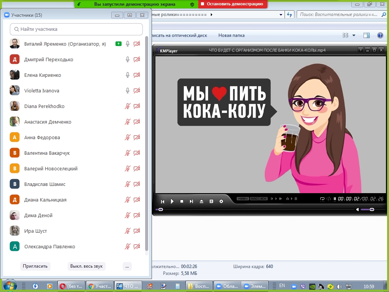Toggle microphone for Дмитрий Переходько
Screen dimensions: 389x292
point(128,59)
